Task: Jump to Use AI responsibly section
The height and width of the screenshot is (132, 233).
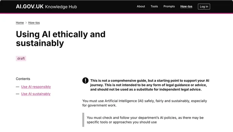Action: (x=36, y=87)
